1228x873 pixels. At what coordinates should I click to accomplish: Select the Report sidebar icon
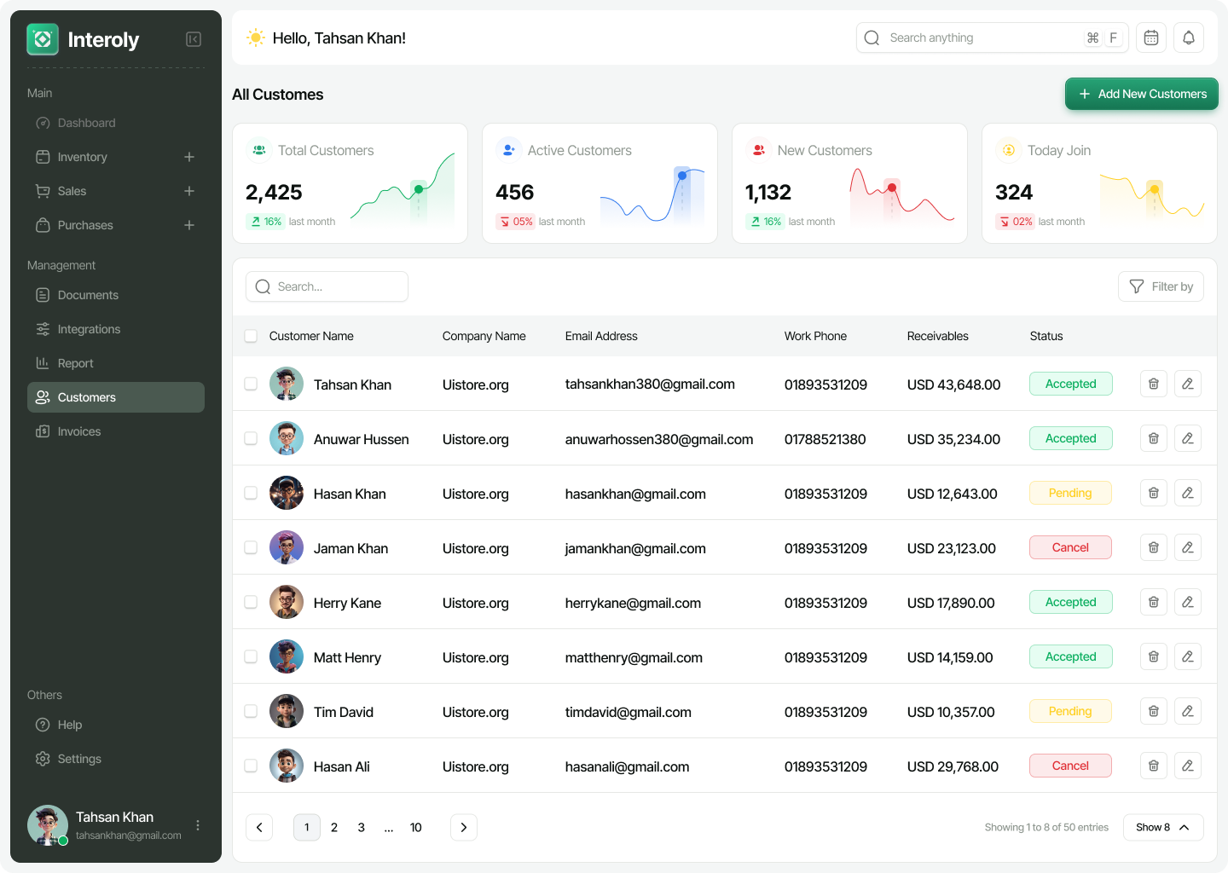pos(43,363)
